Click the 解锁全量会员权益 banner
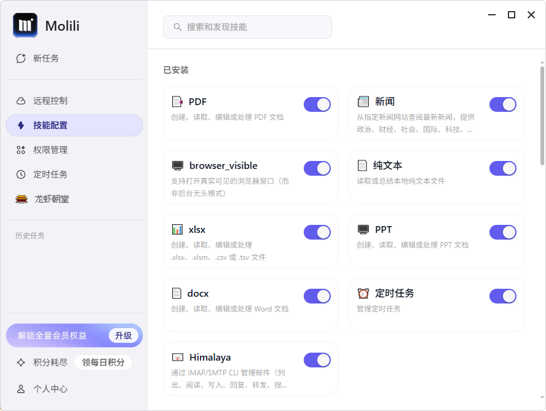Screen dimensions: 546x411 click(x=74, y=335)
